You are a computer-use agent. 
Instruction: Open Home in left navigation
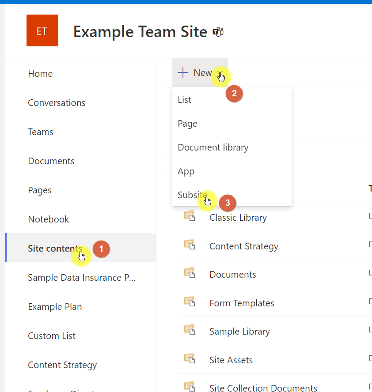pyautogui.click(x=40, y=74)
